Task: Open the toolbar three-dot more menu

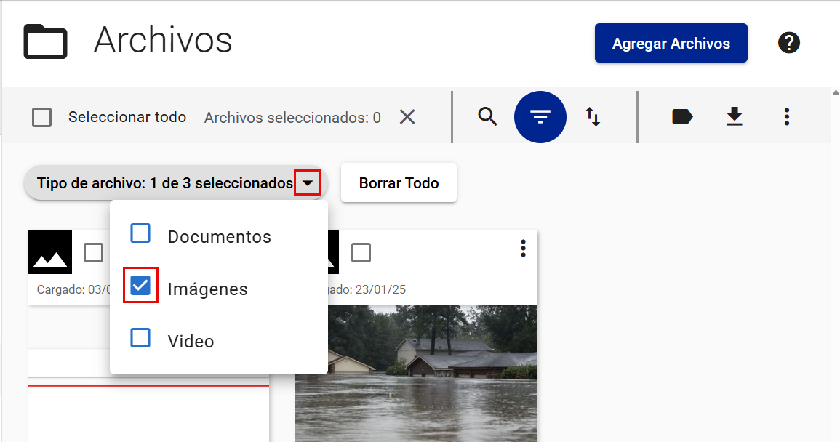Action: point(786,116)
